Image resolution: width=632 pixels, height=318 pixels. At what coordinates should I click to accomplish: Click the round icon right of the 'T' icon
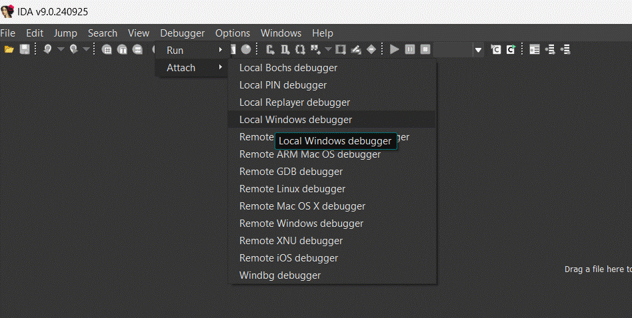coord(138,49)
